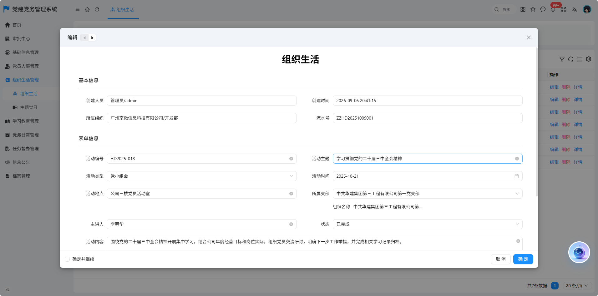
Task: Go to next record arrow in dialog
Action: [x=92, y=37]
